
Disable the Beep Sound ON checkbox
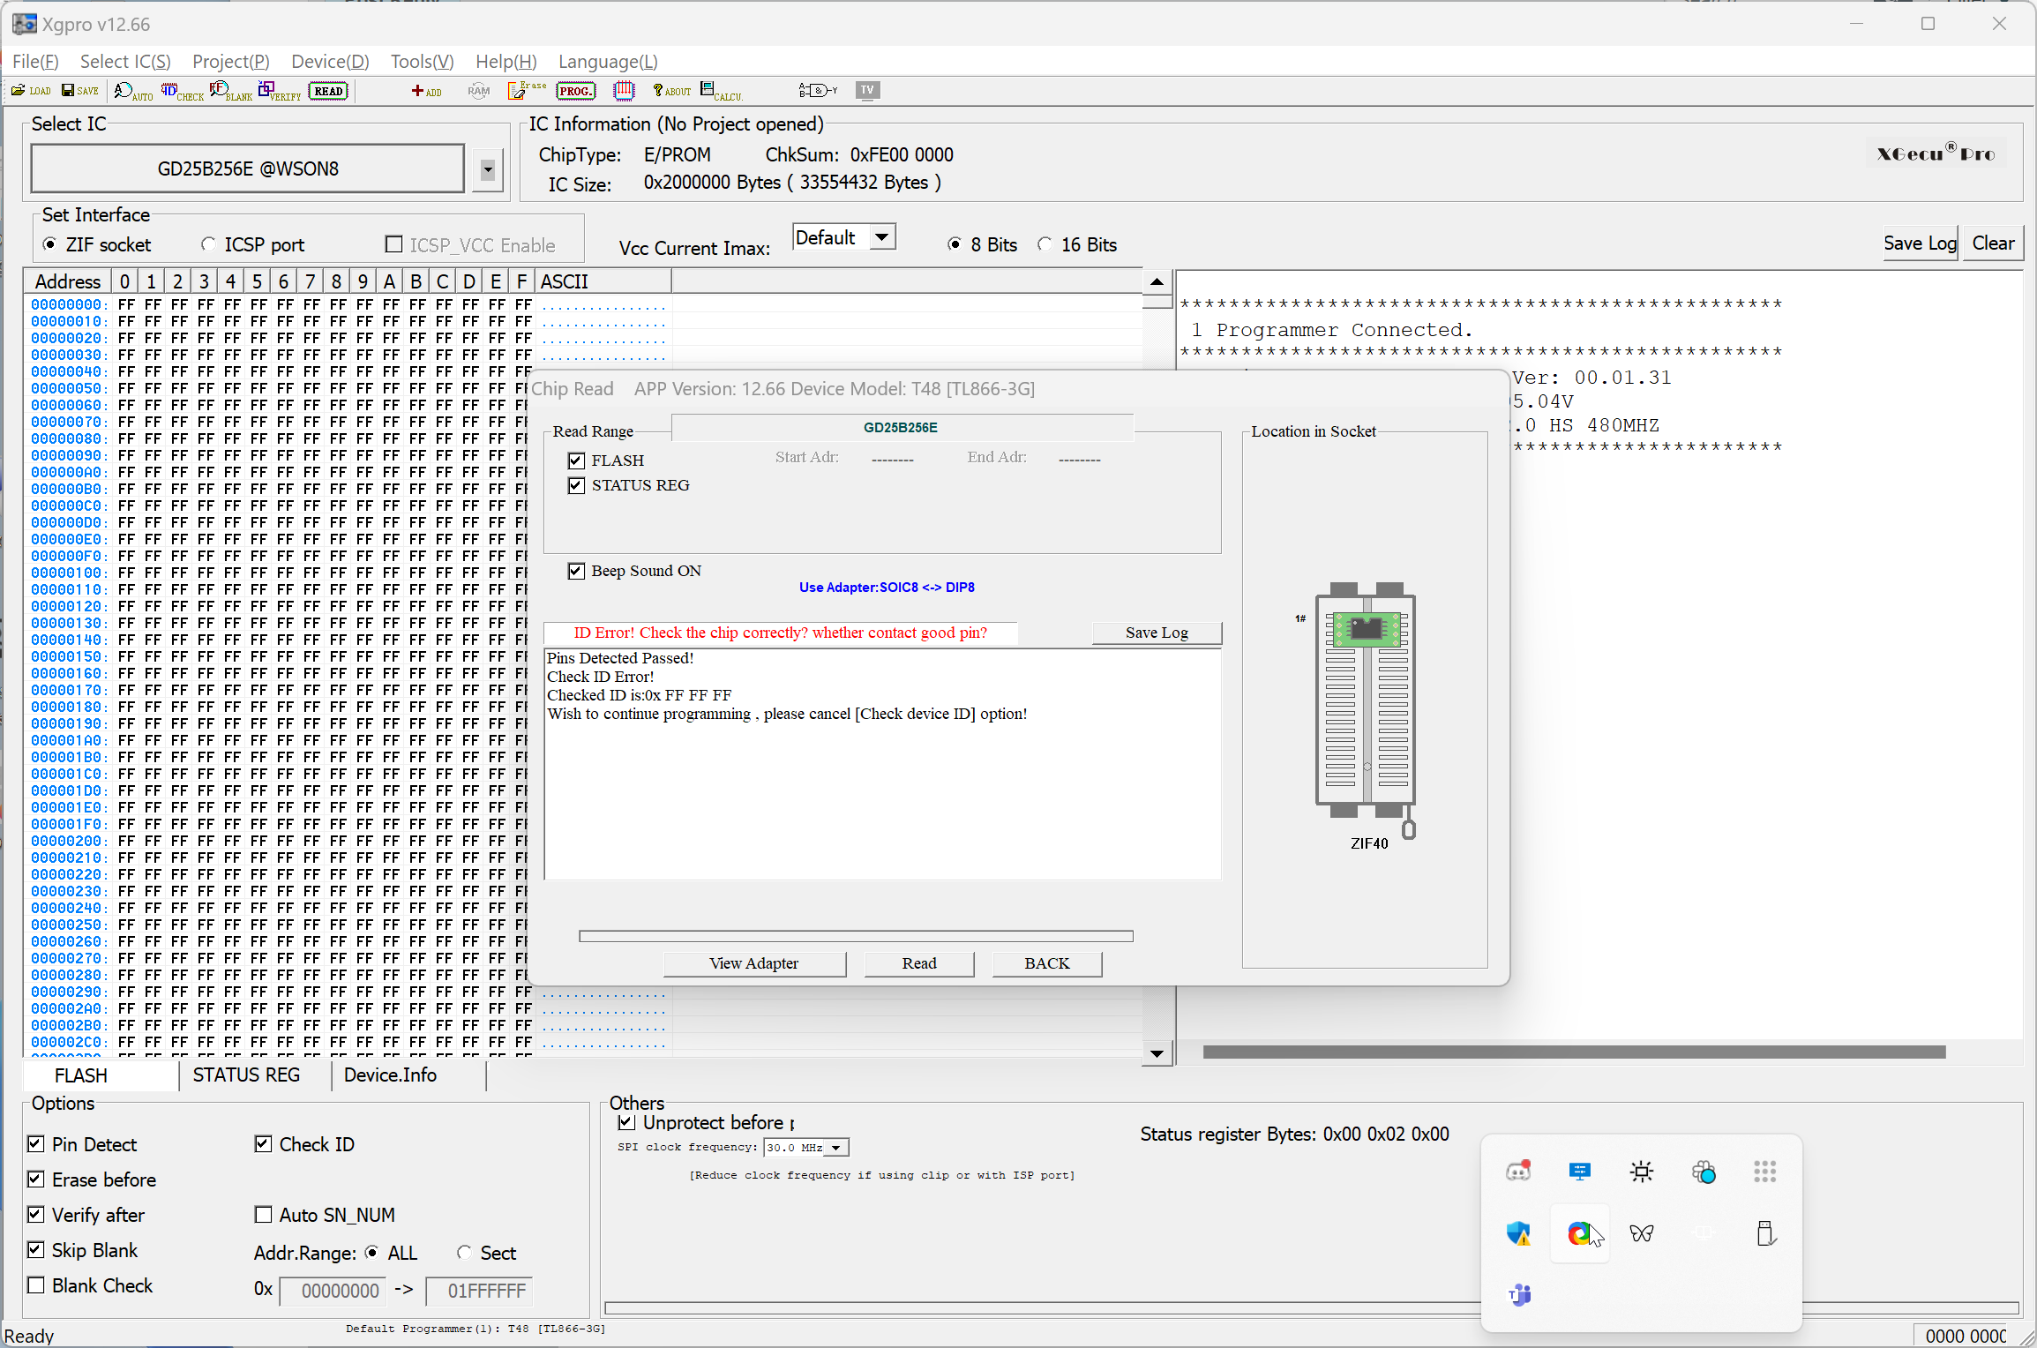pos(577,572)
